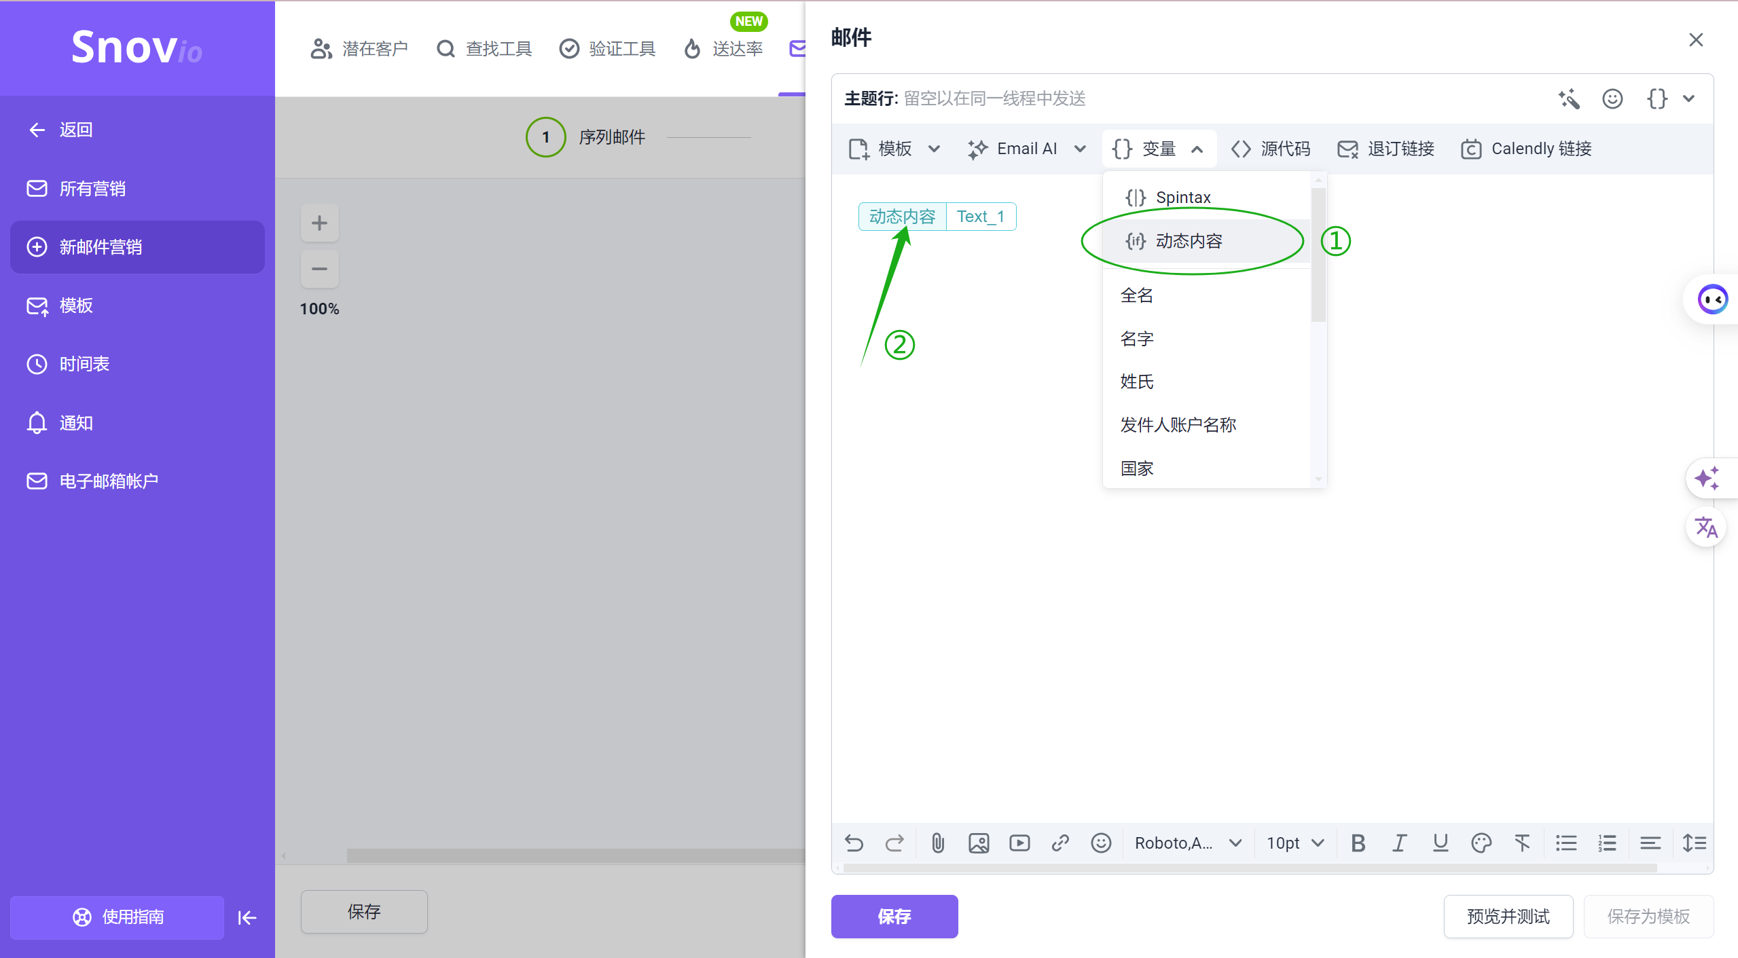Select Spintax from variables menu
The image size is (1738, 958).
coord(1206,198)
